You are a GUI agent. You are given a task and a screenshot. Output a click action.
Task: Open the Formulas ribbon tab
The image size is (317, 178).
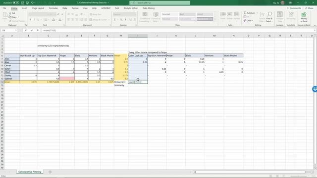click(53, 8)
